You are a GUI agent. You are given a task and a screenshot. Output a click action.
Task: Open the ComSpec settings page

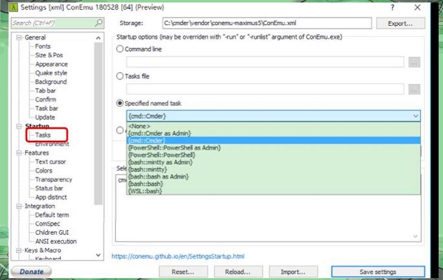tap(47, 224)
